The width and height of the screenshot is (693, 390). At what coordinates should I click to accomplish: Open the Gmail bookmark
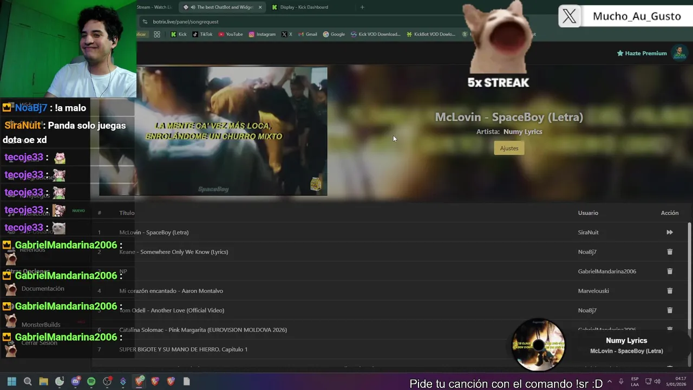tap(308, 34)
